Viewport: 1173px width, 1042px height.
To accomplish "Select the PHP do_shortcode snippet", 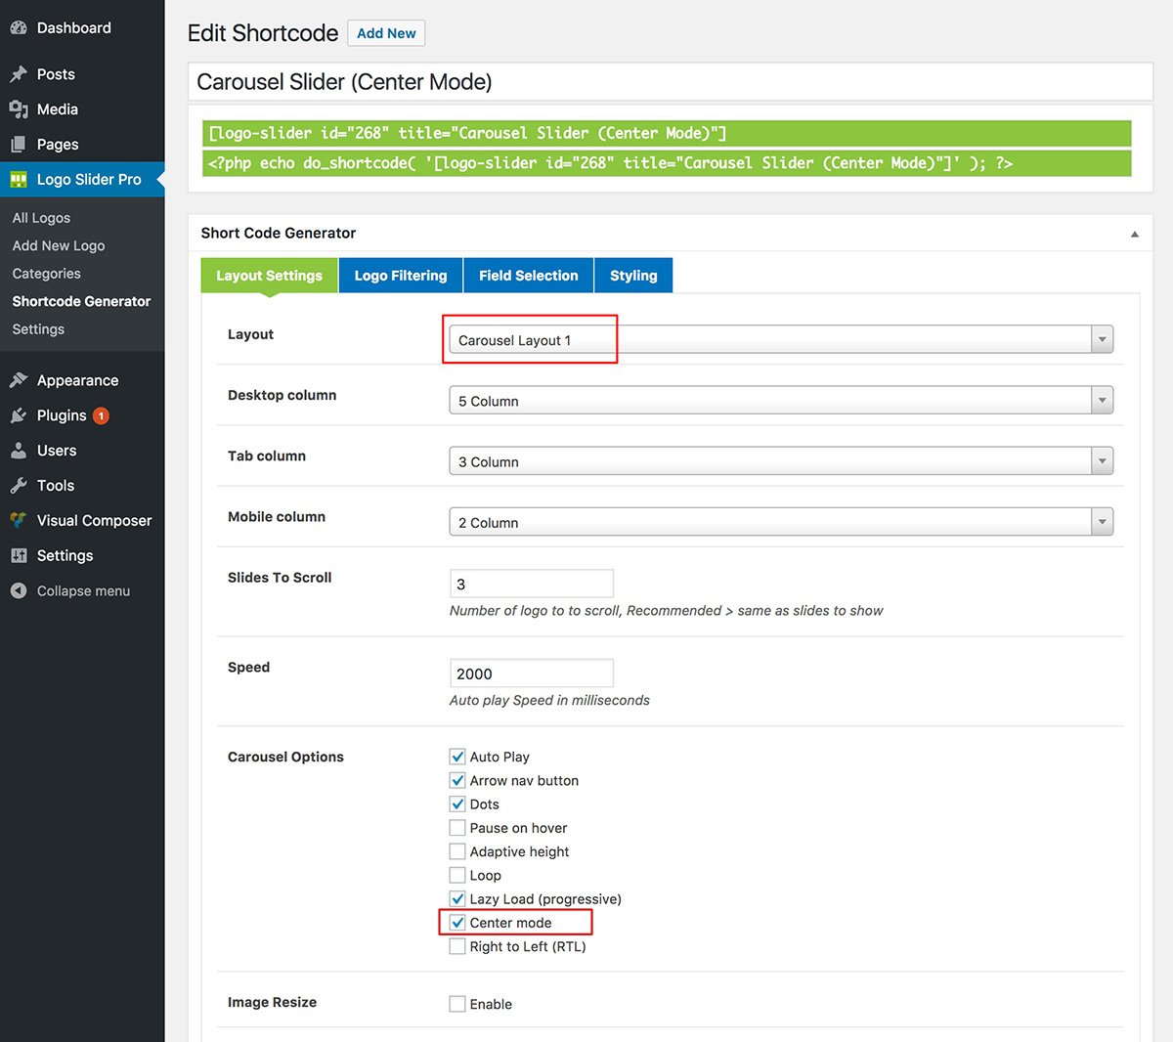I will click(x=668, y=163).
